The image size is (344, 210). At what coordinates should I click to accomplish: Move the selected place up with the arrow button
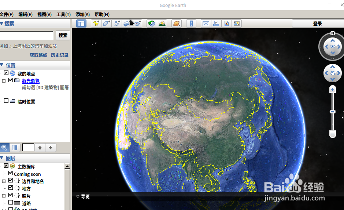[40, 148]
